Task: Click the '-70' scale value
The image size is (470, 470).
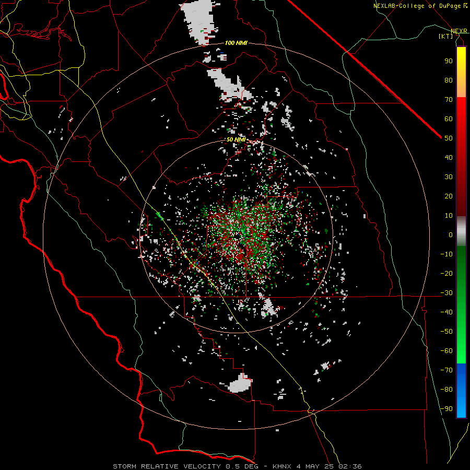Action: click(446, 370)
